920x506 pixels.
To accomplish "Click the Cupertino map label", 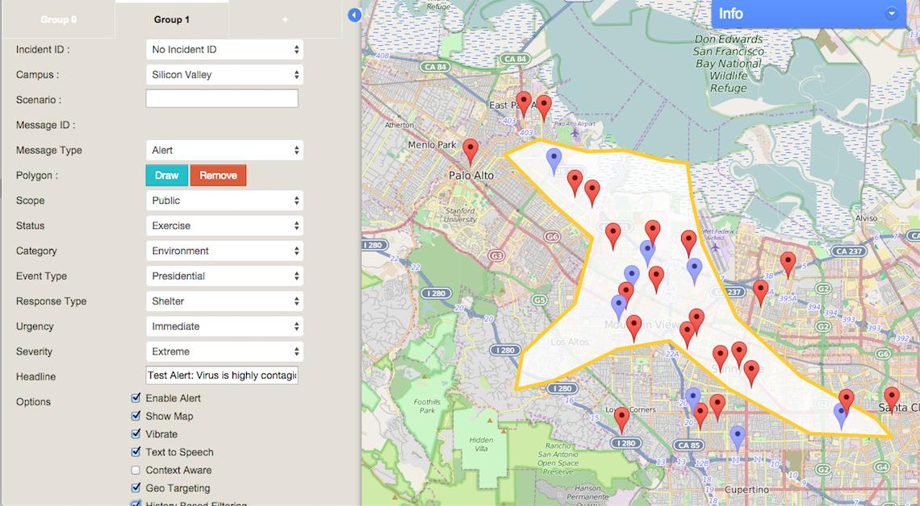I will [747, 490].
